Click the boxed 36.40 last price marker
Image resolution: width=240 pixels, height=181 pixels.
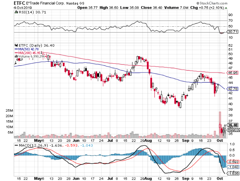(233, 125)
